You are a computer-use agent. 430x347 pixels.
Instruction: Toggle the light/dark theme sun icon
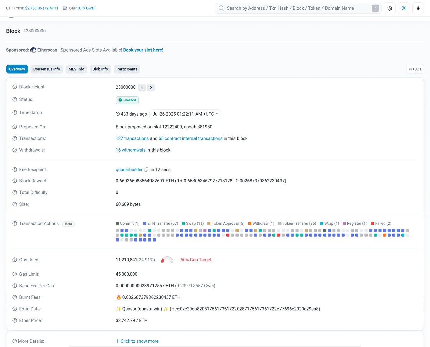(404, 8)
